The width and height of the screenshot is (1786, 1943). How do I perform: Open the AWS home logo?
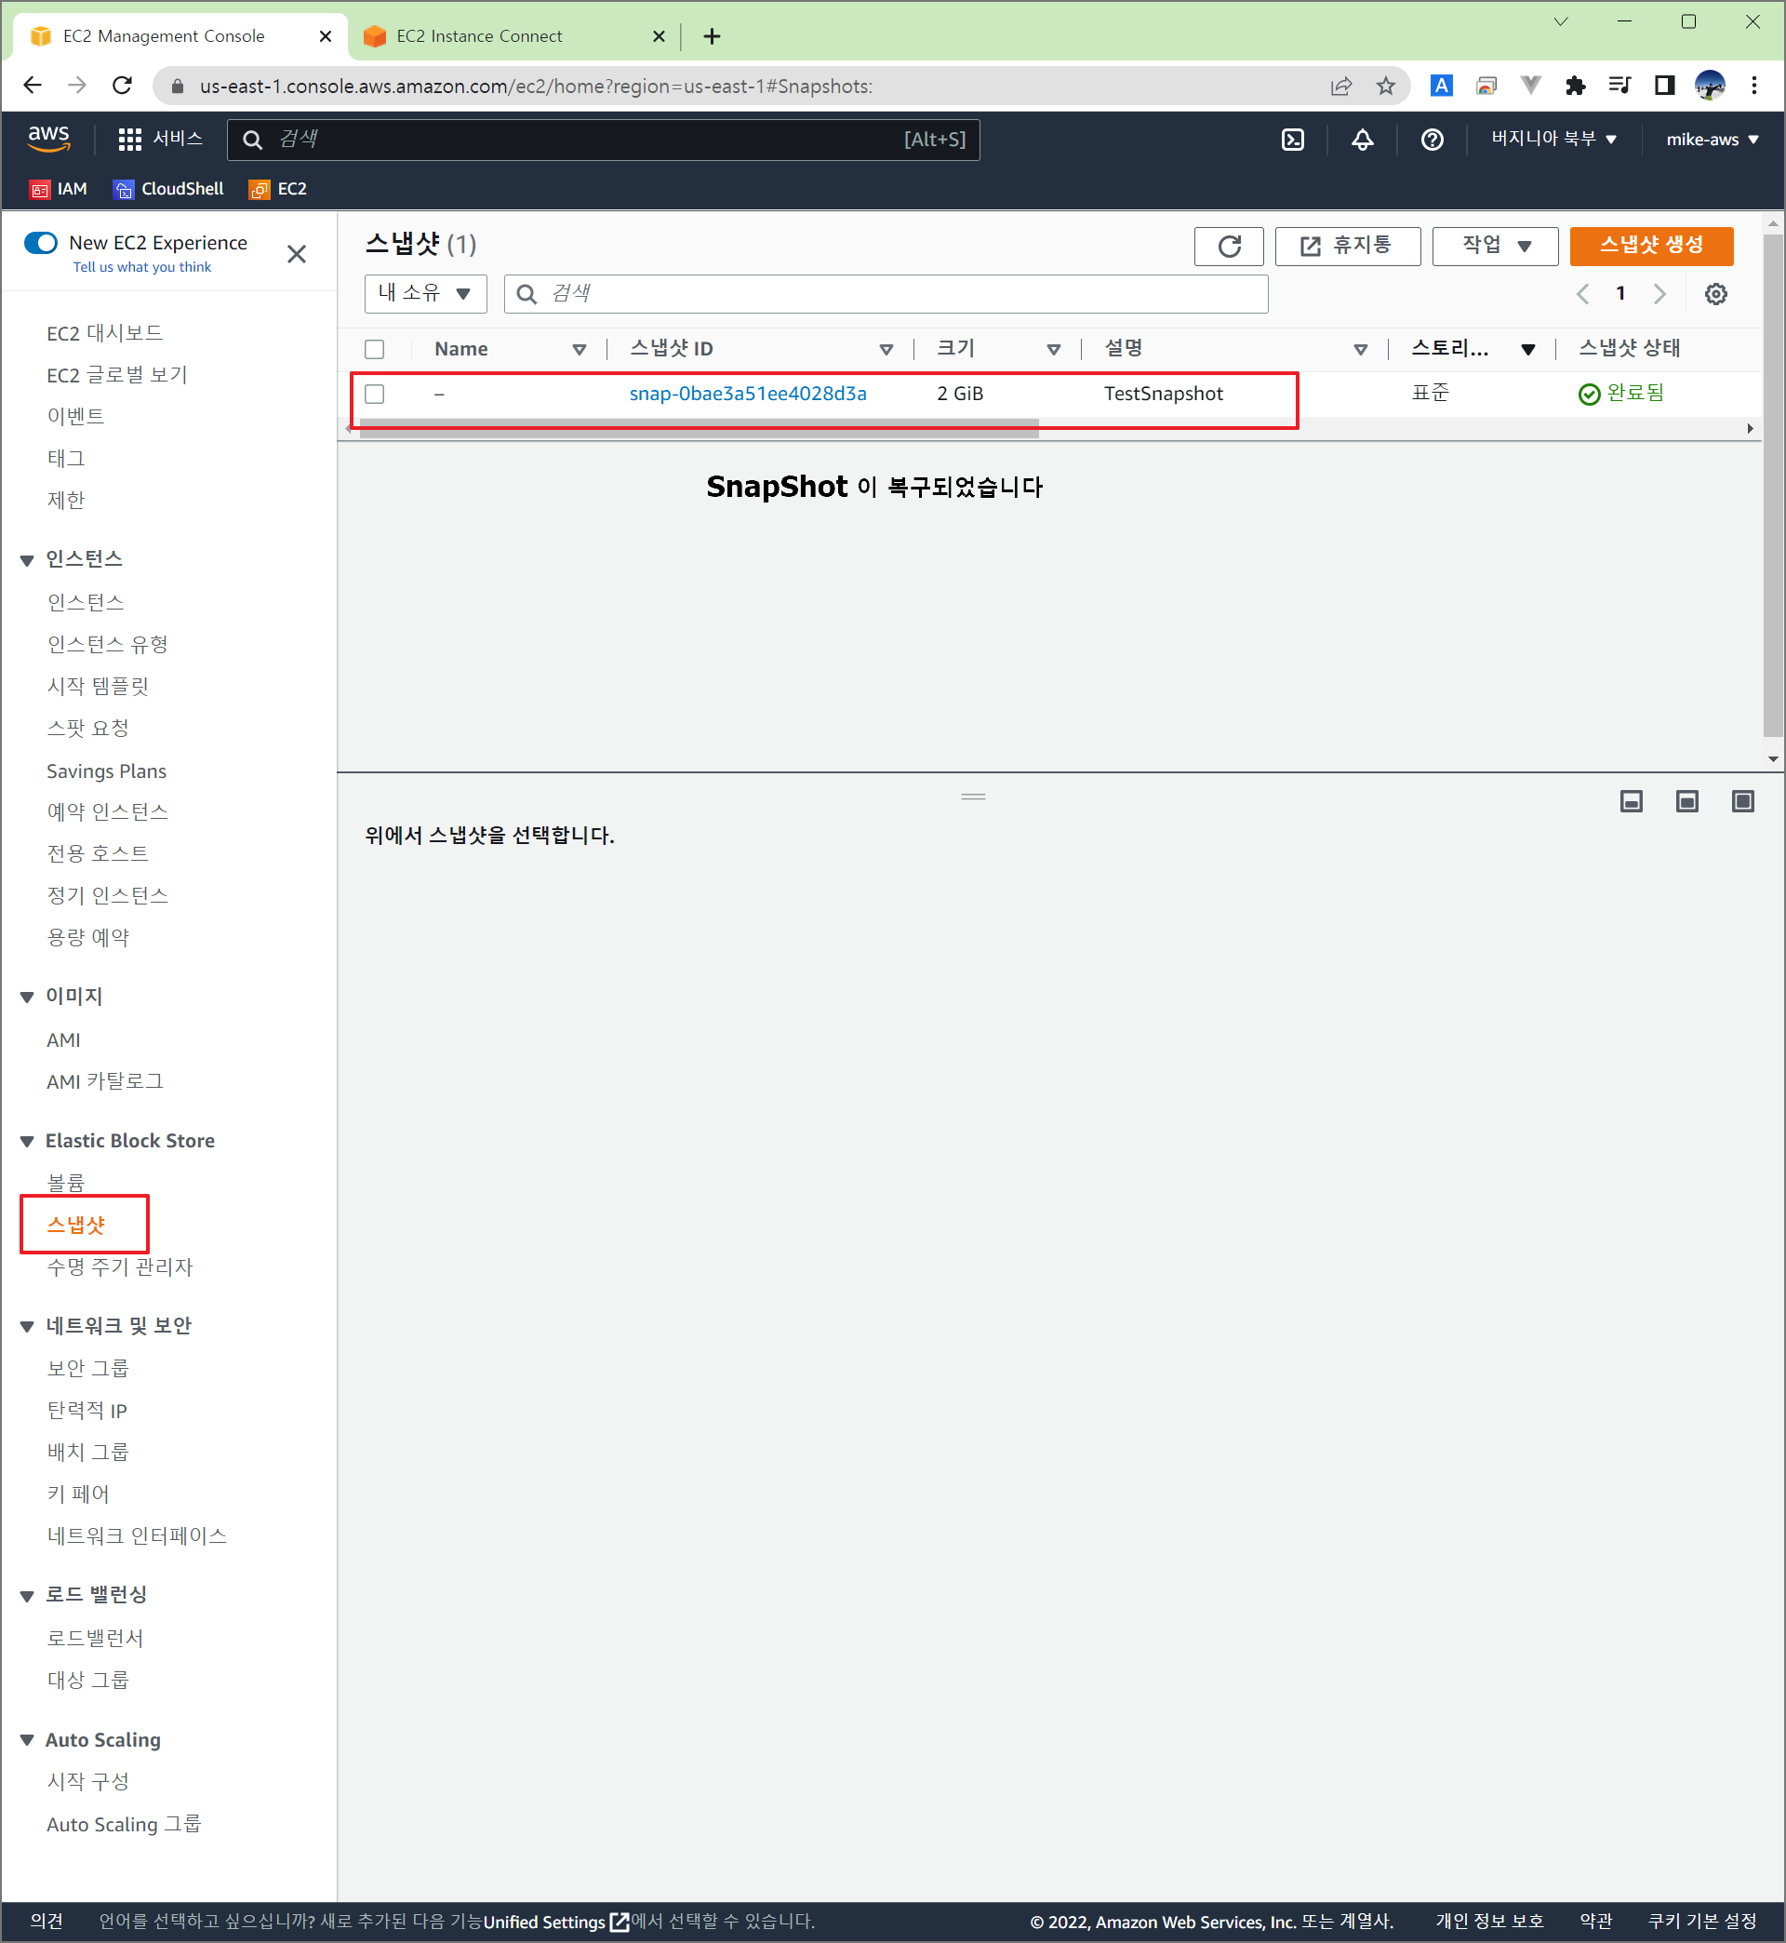48,139
